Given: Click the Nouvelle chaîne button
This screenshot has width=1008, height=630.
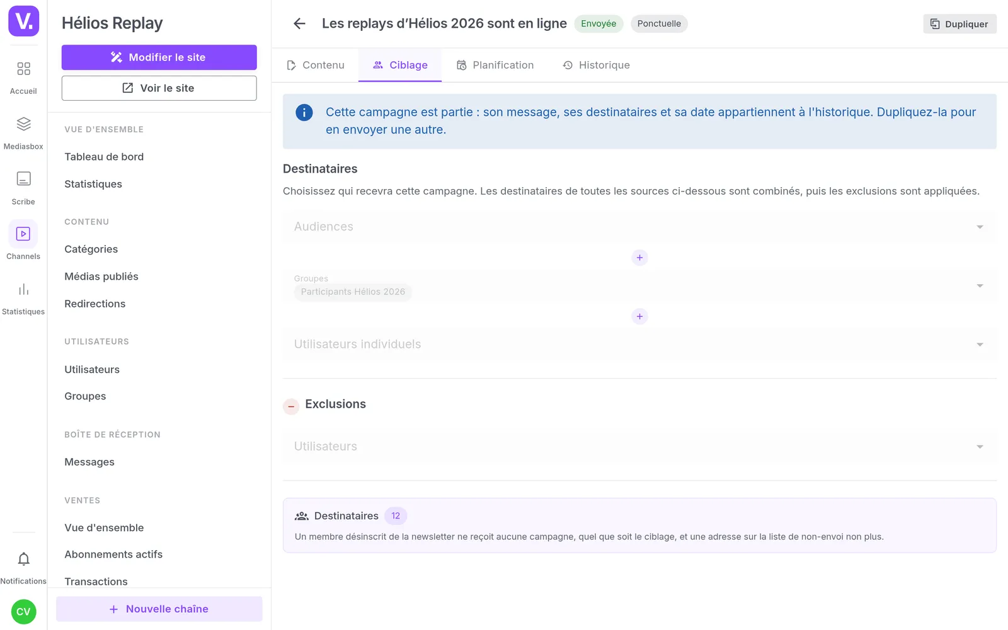Looking at the screenshot, I should tap(159, 609).
